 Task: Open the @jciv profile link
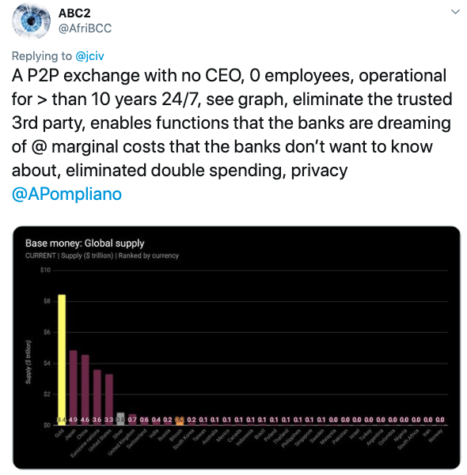[x=89, y=56]
